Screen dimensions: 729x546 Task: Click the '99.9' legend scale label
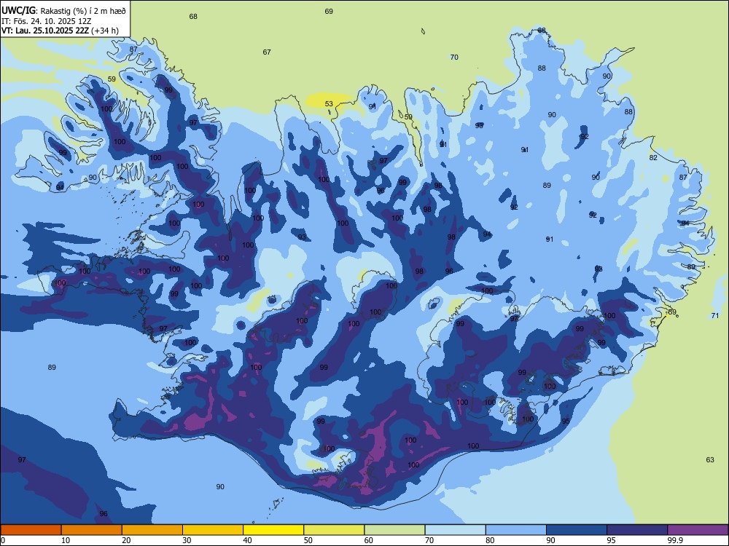point(675,540)
